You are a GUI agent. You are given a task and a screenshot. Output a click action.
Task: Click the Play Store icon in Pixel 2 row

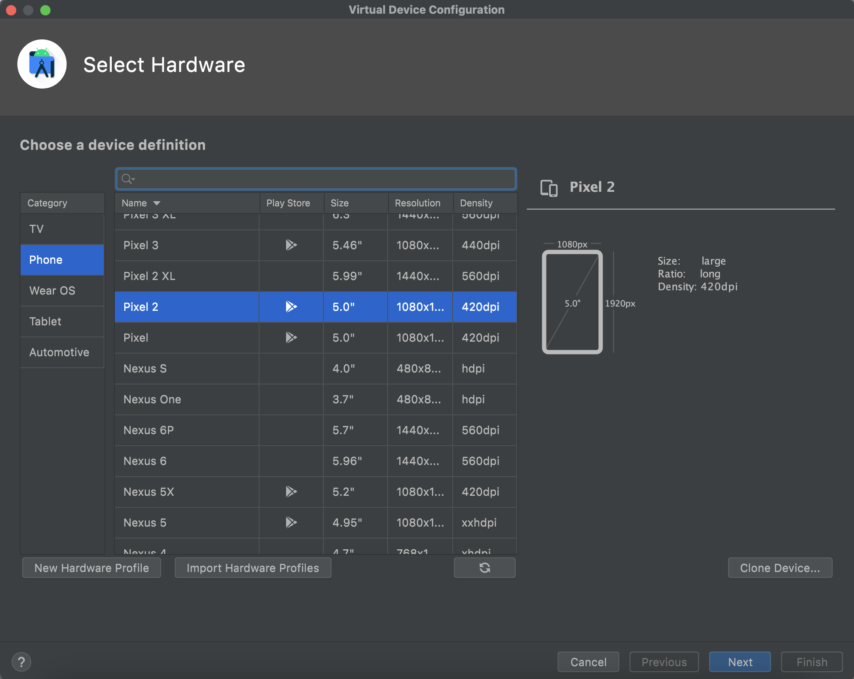pyautogui.click(x=291, y=307)
